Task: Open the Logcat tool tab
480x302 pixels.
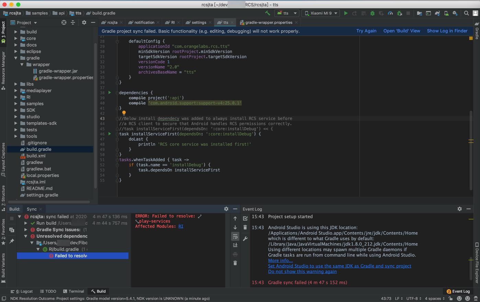Action: (22, 291)
